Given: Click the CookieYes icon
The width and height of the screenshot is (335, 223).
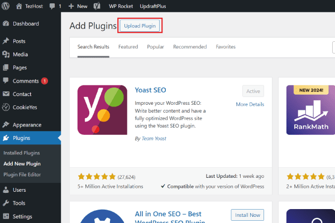Looking at the screenshot, I should tap(6, 107).
